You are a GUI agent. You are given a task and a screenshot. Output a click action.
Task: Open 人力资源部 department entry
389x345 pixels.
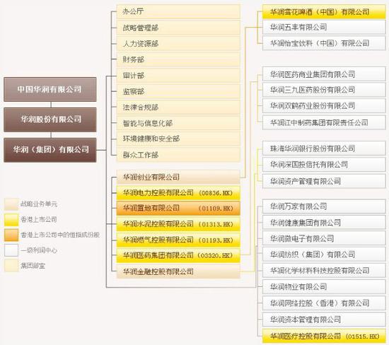[178, 44]
